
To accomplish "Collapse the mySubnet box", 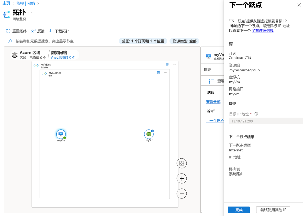I will (x=158, y=72).
